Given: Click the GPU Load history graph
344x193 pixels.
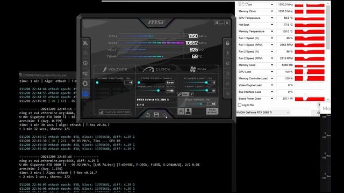Looking at the screenshot, I should click(310, 72).
